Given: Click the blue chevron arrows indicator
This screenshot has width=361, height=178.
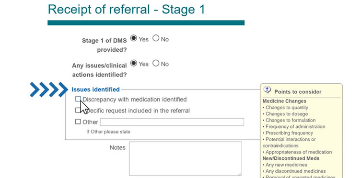Looking at the screenshot, I should coord(49,89).
